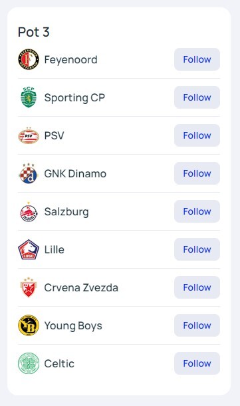Viewport: 240px width, 406px height.
Task: Follow Feyenoord
Action: (197, 59)
